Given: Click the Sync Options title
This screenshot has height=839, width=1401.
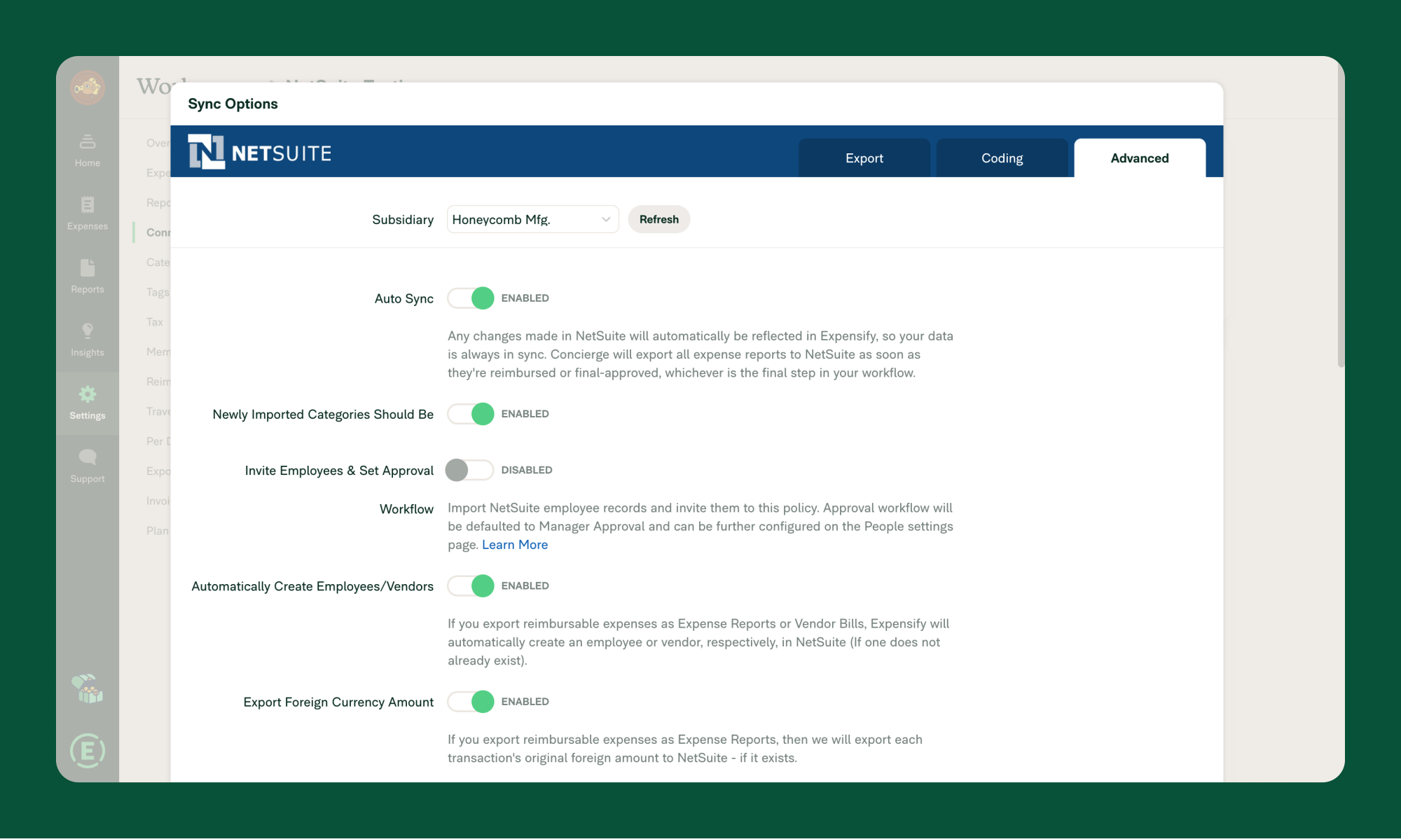Looking at the screenshot, I should tap(233, 104).
